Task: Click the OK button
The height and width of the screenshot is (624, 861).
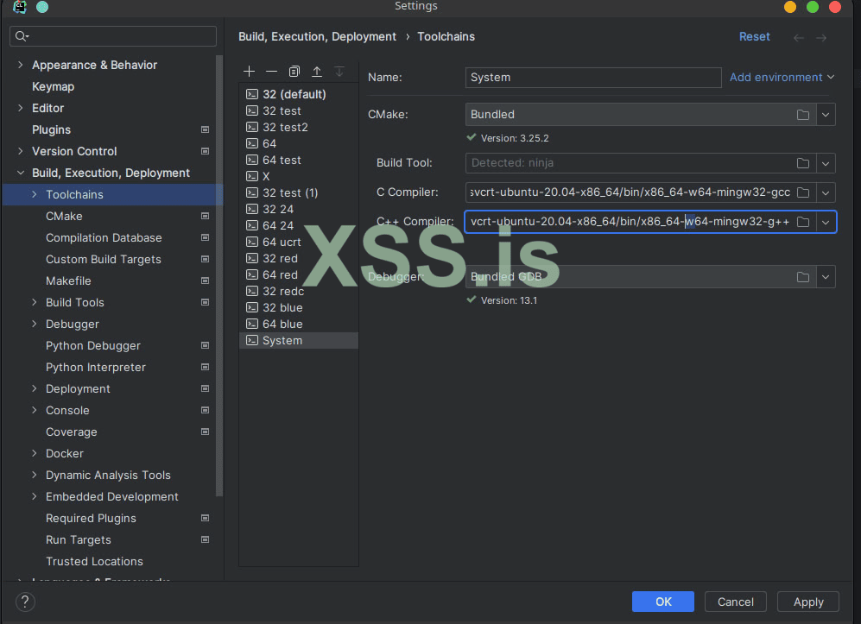Action: pos(662,602)
